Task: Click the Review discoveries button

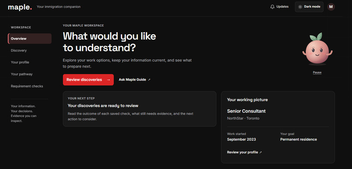Action: (x=88, y=80)
